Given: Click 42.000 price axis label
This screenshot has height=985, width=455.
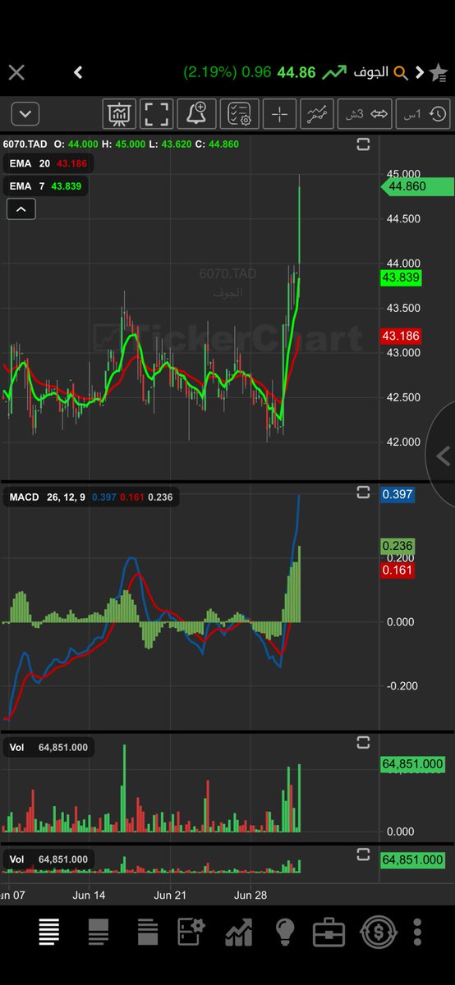Looking at the screenshot, I should click(404, 442).
